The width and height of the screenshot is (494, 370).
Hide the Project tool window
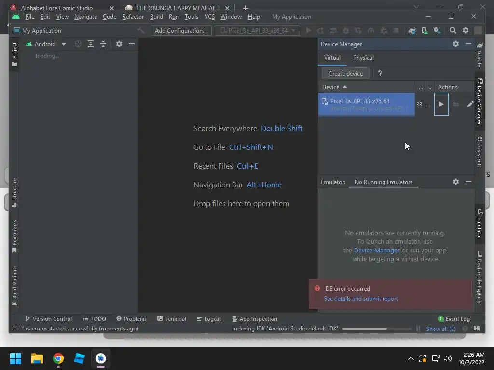point(132,44)
